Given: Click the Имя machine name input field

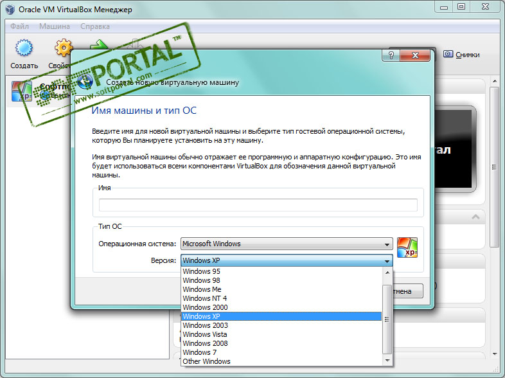Looking at the screenshot, I should click(258, 205).
